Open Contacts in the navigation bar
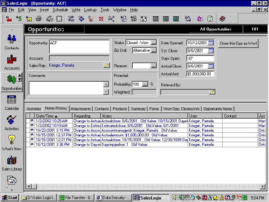 (x=12, y=42)
